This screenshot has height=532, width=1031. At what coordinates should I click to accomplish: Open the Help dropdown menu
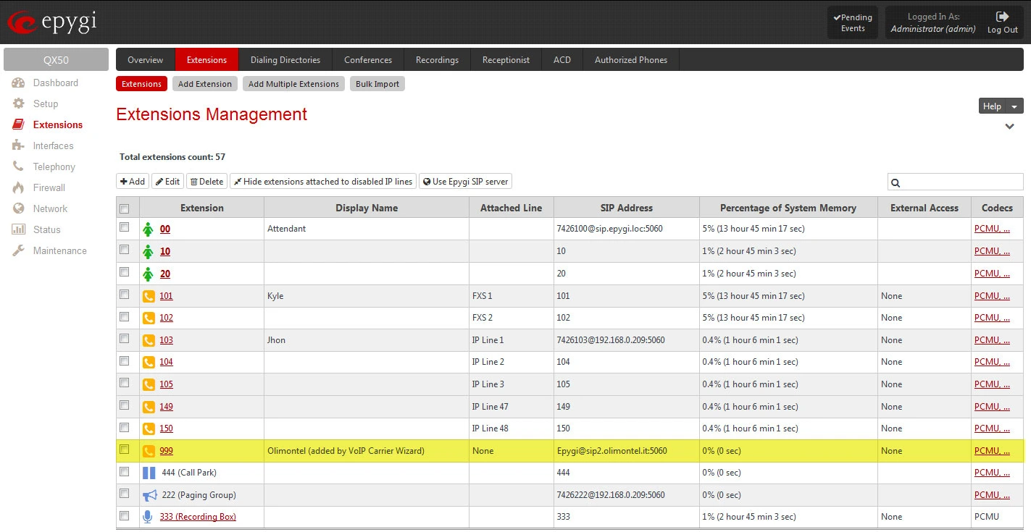coord(1001,106)
